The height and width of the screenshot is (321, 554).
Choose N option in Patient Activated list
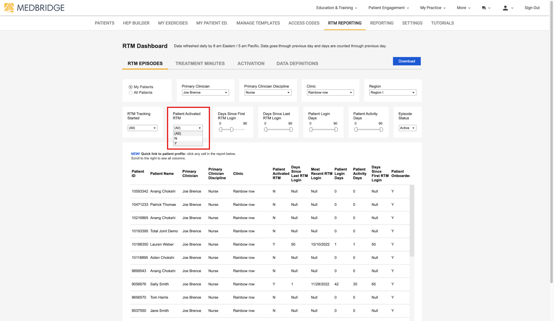188,138
